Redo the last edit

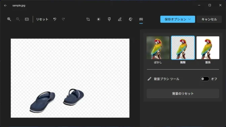click(x=64, y=19)
